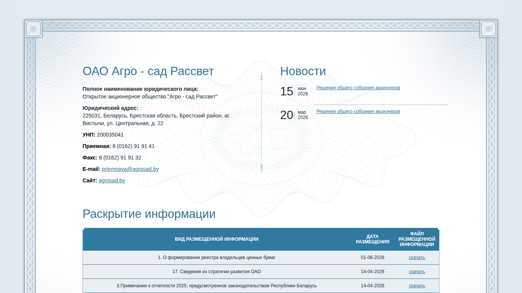Click the date cell 01-06-2026
Screen dimensions: 522x293
[x=373, y=258]
